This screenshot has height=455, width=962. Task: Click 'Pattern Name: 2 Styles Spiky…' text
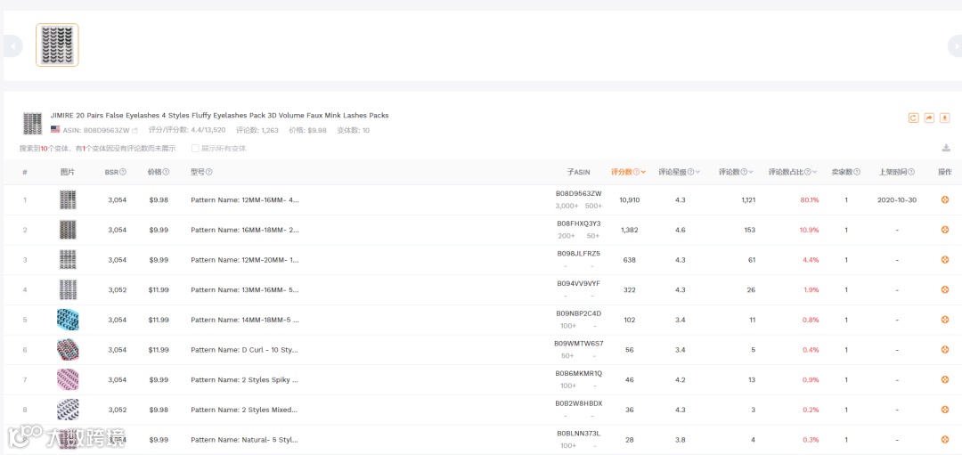[x=244, y=379]
